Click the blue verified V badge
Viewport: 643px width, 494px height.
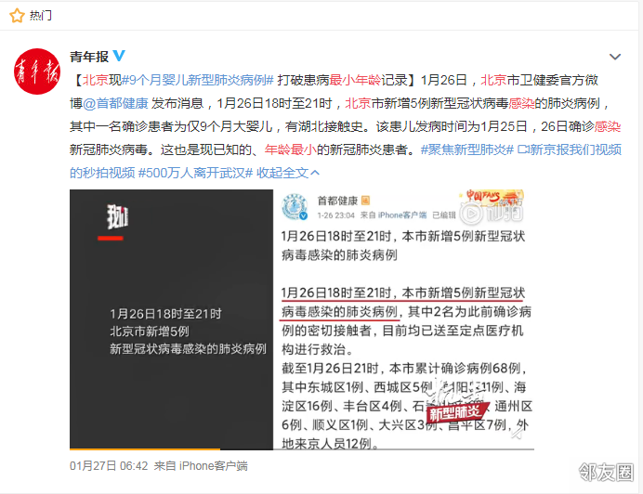tap(119, 56)
